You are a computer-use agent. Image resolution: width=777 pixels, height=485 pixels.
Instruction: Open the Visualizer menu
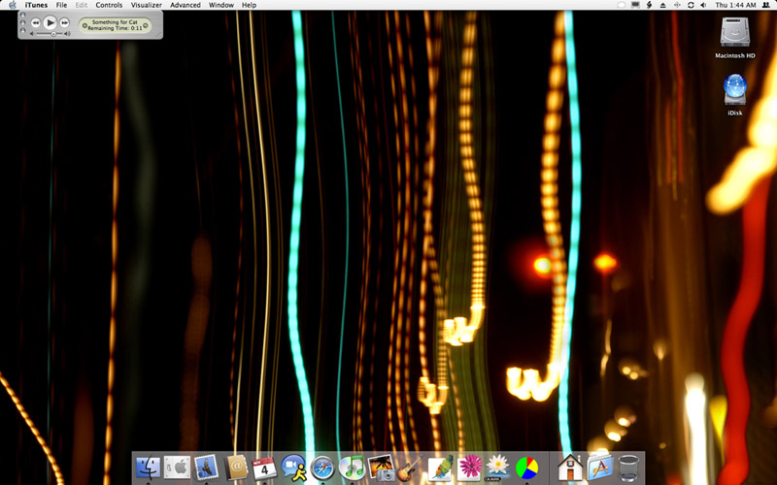tap(147, 5)
